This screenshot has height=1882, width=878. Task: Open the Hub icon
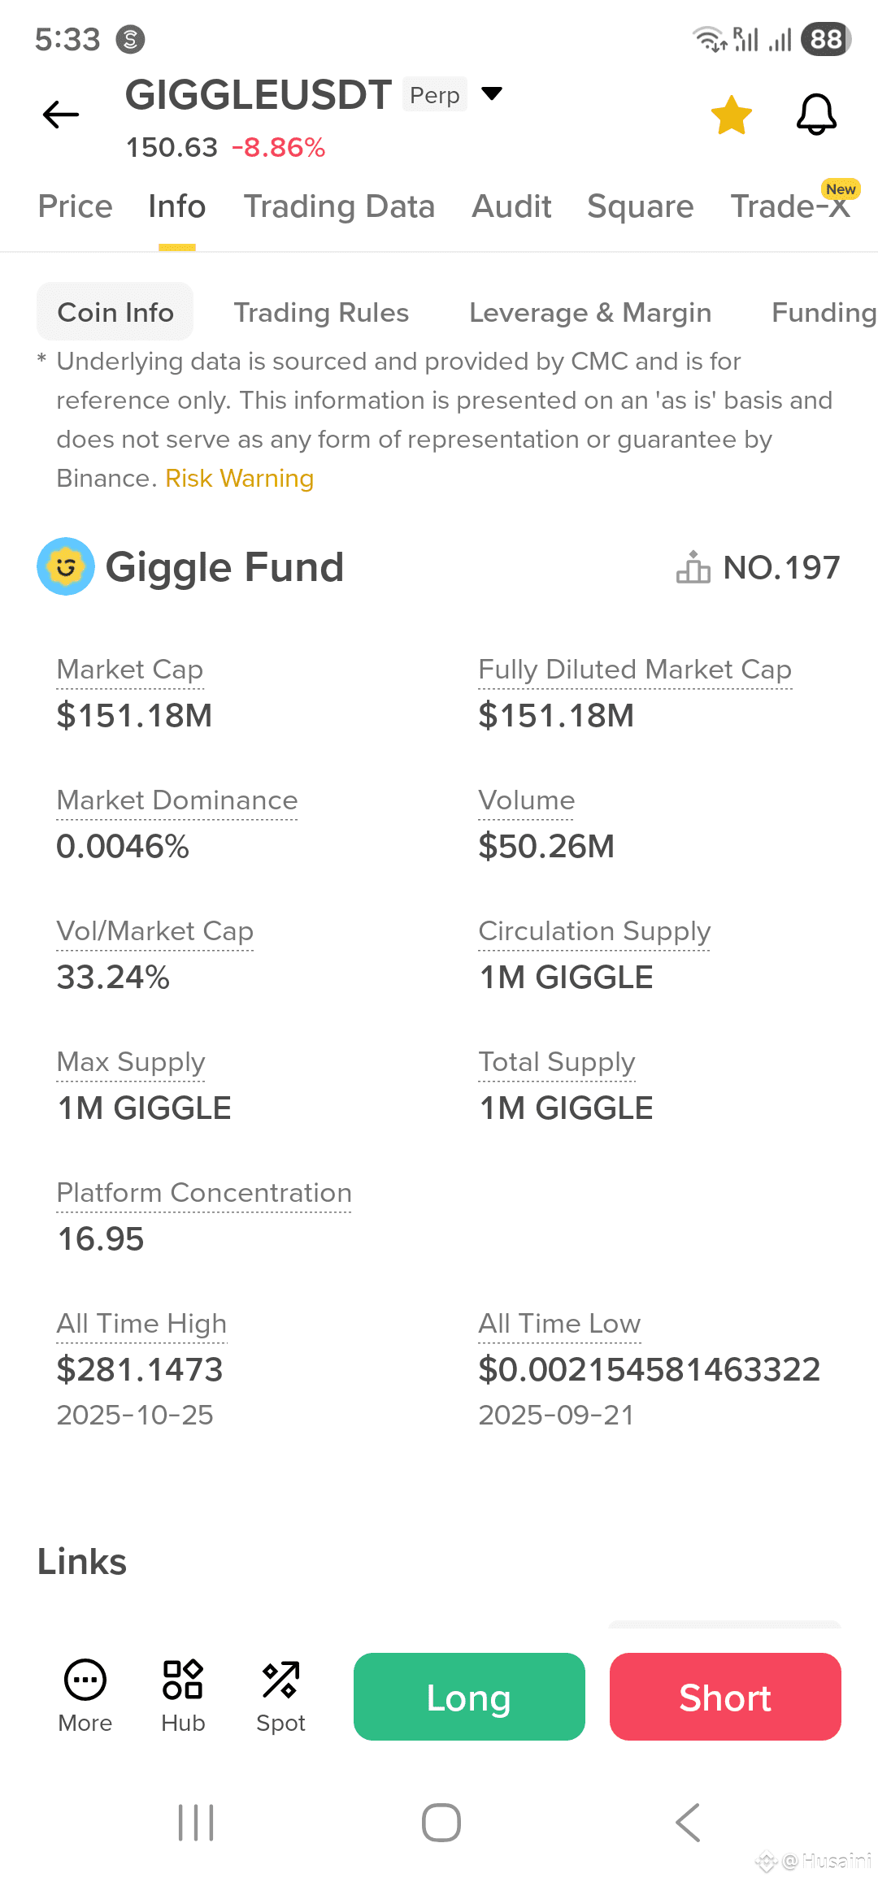click(183, 1680)
